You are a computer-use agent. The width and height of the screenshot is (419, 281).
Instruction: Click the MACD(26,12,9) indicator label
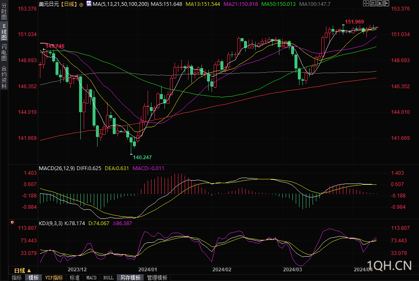pos(57,168)
